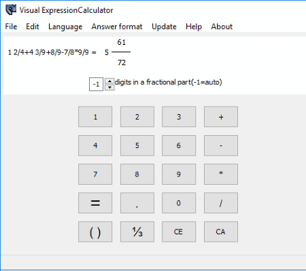Click the Visual ExpressionCalculator title bar icon
Viewport: 306px width, 271px height.
11,10
